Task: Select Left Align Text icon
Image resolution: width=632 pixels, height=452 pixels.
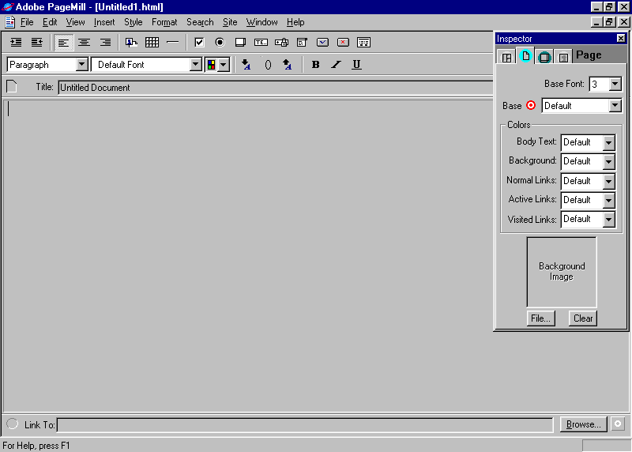Action: [x=63, y=43]
